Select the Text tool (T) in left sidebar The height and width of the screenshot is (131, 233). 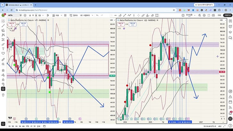click(3, 49)
